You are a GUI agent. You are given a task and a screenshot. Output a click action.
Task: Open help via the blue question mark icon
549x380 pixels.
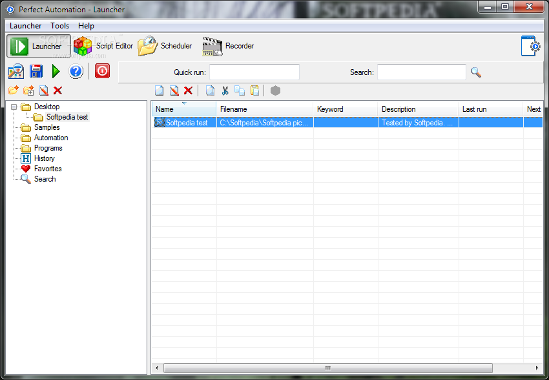coord(76,71)
